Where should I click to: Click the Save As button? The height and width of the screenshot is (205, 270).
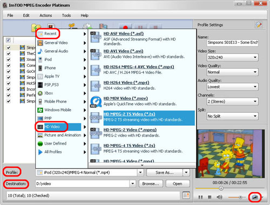tap(165, 173)
